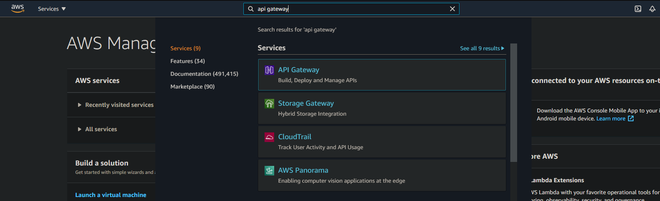Open the Services dropdown menu
660x201 pixels.
(52, 9)
